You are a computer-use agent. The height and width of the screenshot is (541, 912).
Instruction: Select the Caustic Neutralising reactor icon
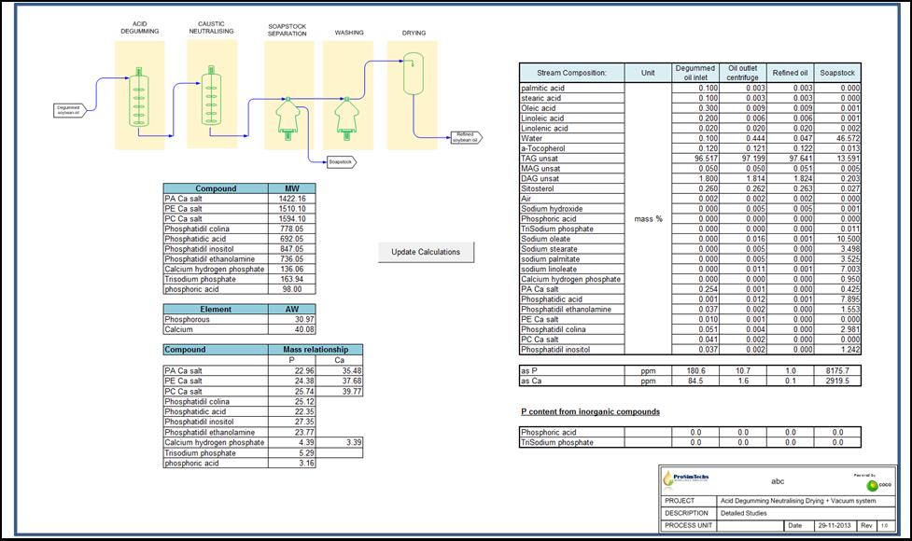point(206,95)
